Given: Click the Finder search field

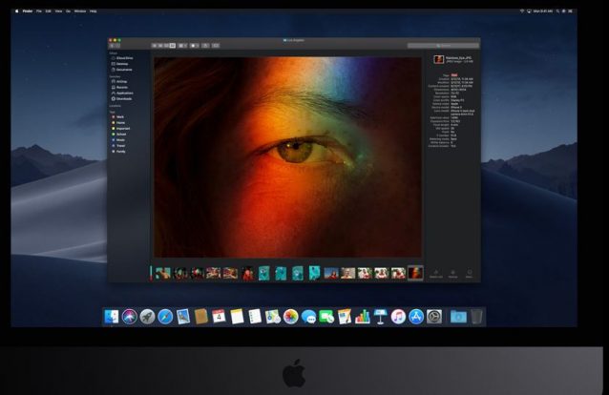Looking at the screenshot, I should point(442,45).
